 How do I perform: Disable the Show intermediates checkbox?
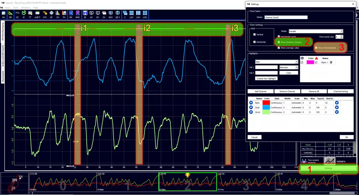point(316,48)
